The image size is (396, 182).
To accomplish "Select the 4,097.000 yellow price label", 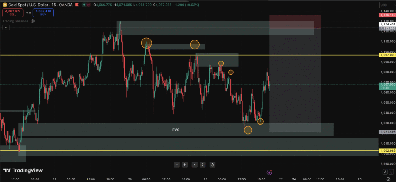I will point(387,55).
